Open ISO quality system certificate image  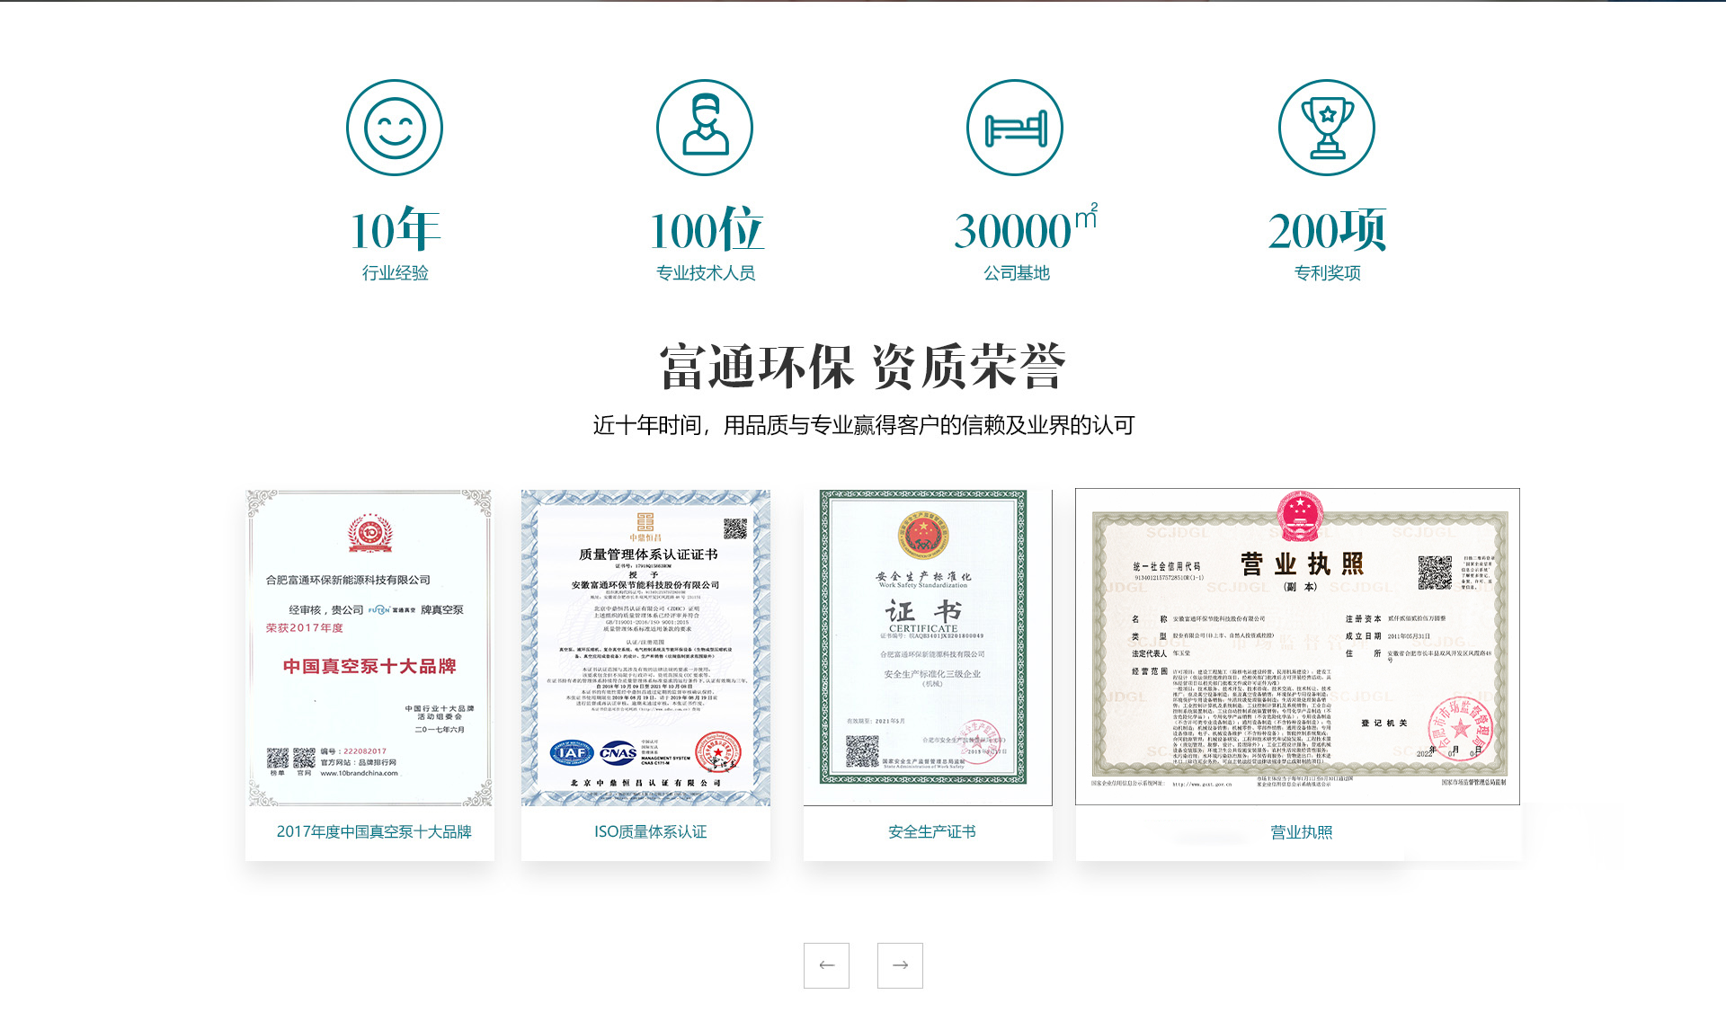pyautogui.click(x=645, y=647)
